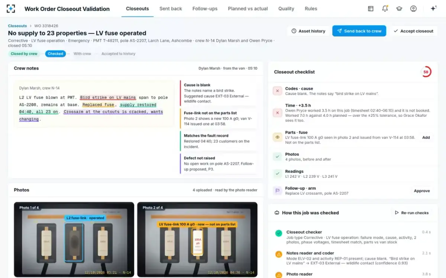The image size is (446, 278).
Task: Go to the Rules tab
Action: coord(311,9)
